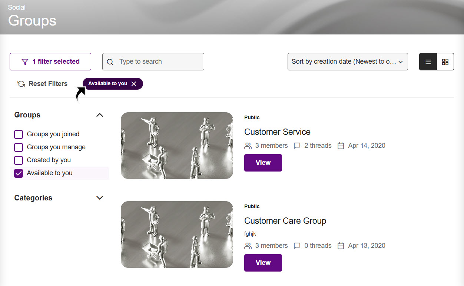Remove the 'Available to you' filter chip
Image resolution: width=464 pixels, height=286 pixels.
[x=134, y=84]
